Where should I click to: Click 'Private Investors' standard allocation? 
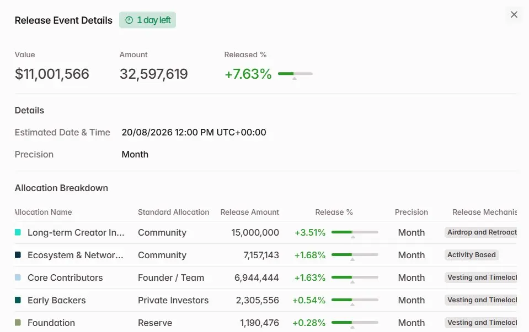(173, 300)
